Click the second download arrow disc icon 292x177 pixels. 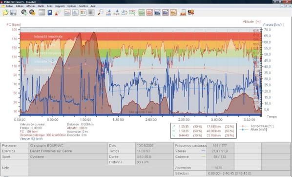pyautogui.click(x=116, y=13)
